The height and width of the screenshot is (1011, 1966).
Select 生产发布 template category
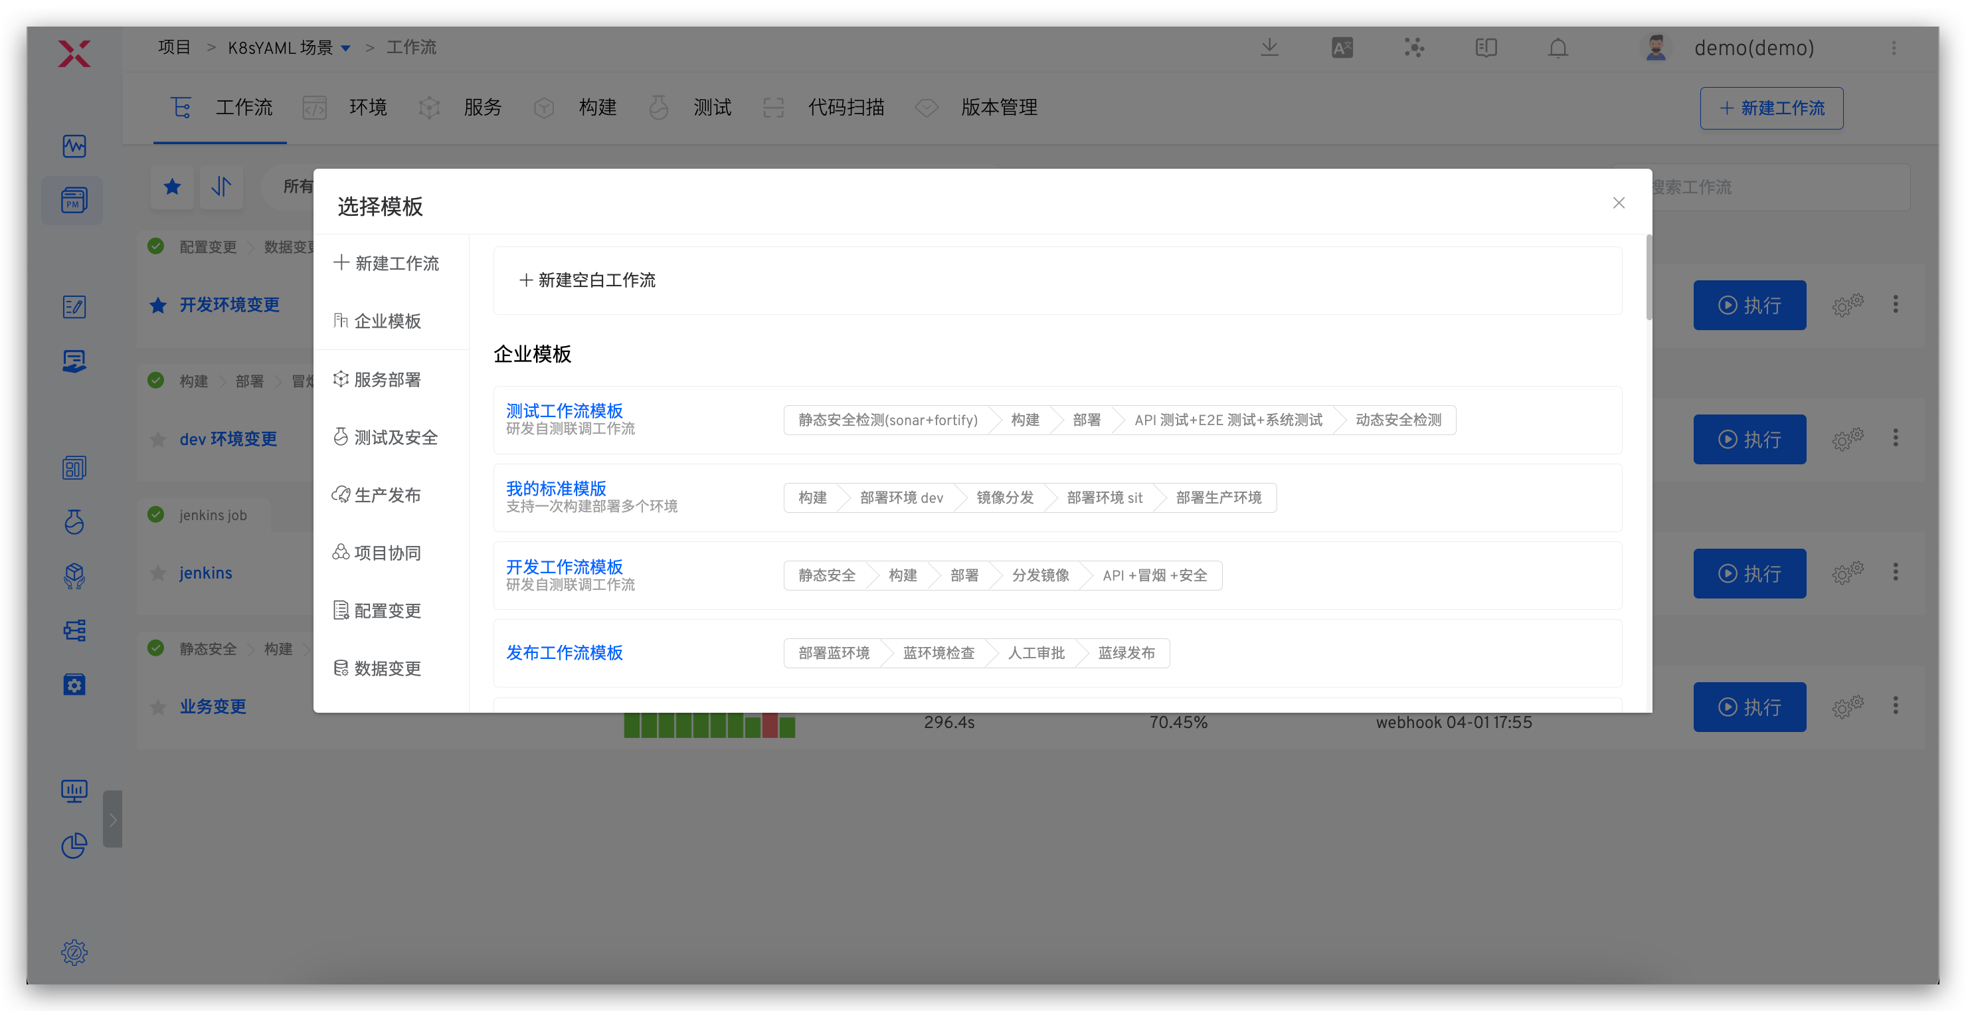[x=387, y=495]
